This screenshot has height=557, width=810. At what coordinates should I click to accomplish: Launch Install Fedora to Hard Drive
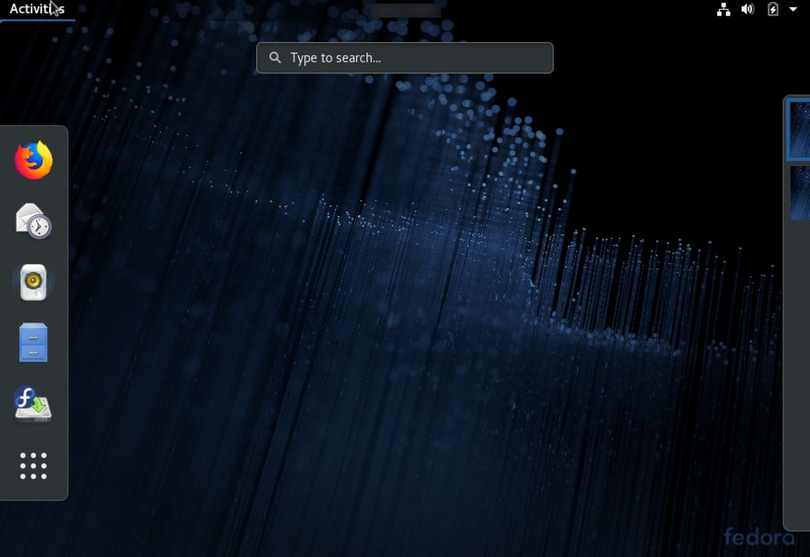(x=33, y=404)
